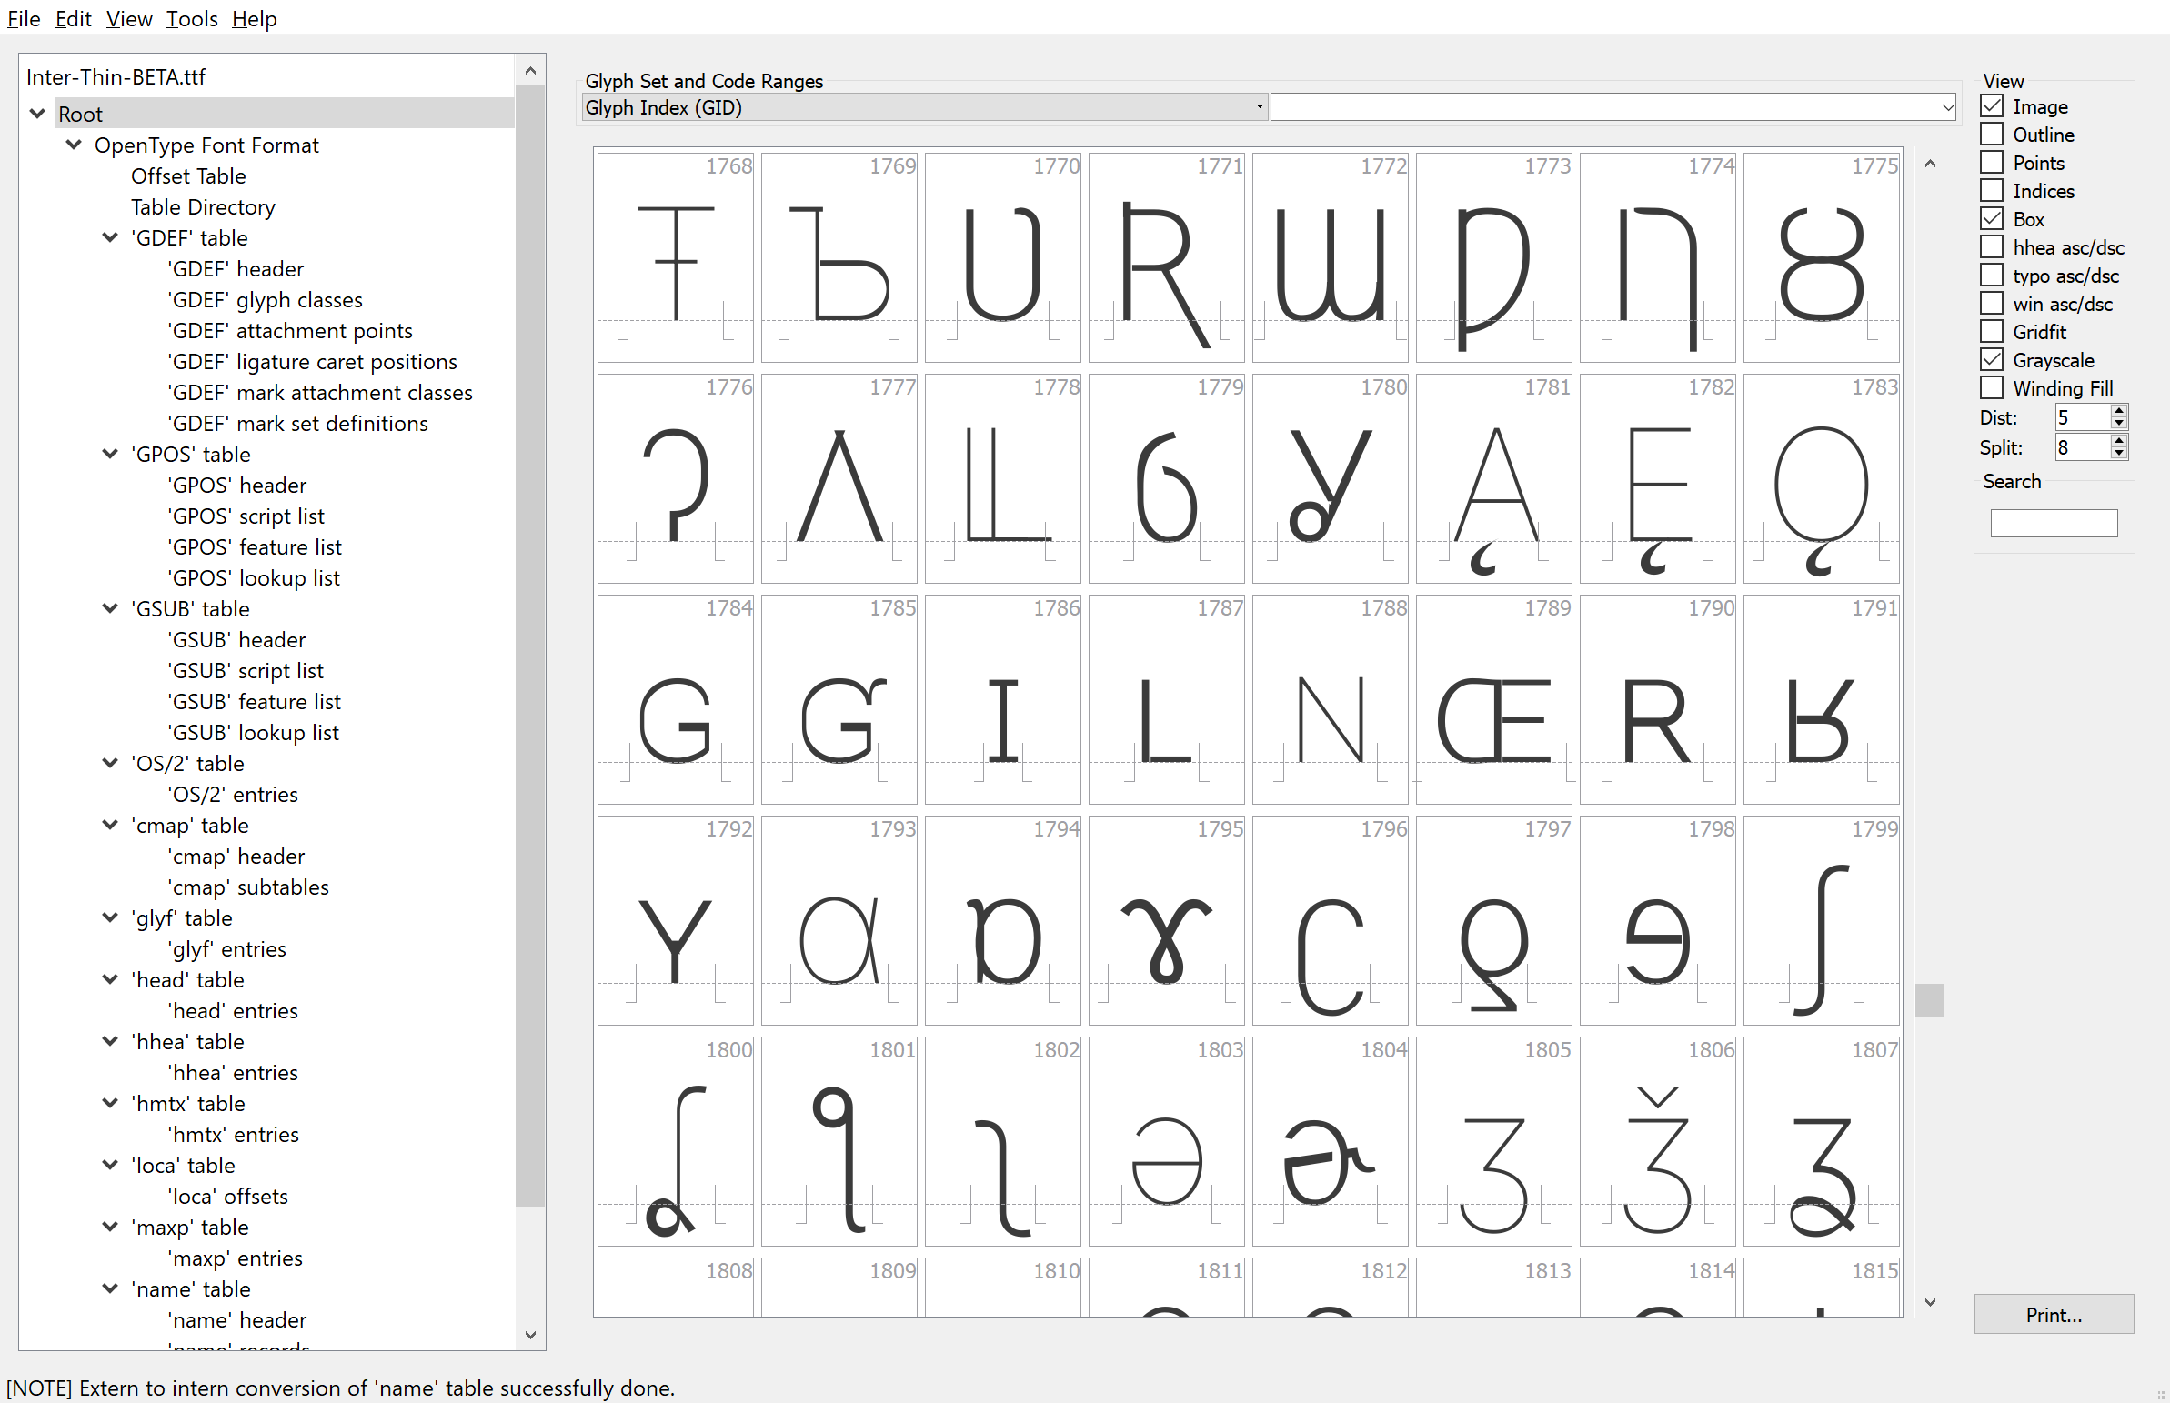Collapse the OpenType Font Format node
This screenshot has width=2170, height=1403.
click(74, 145)
